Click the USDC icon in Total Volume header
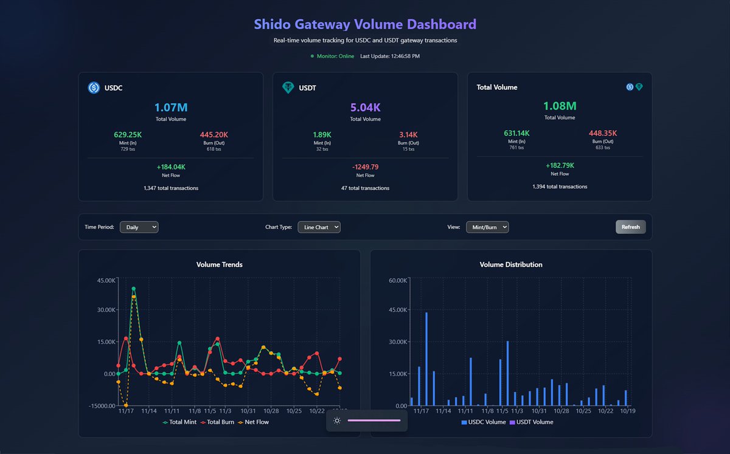 630,87
